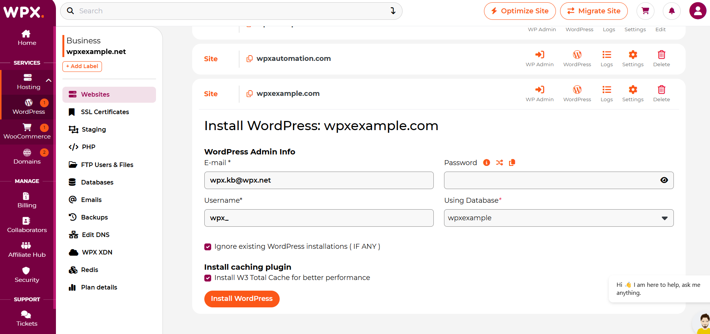Copy the password using the copy icon
This screenshot has height=334, width=710.
point(512,163)
